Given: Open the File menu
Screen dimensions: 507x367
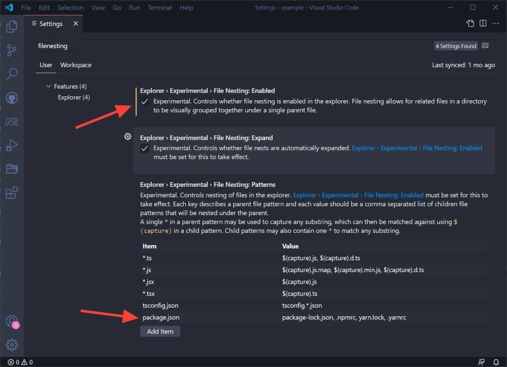Looking at the screenshot, I should (26, 7).
